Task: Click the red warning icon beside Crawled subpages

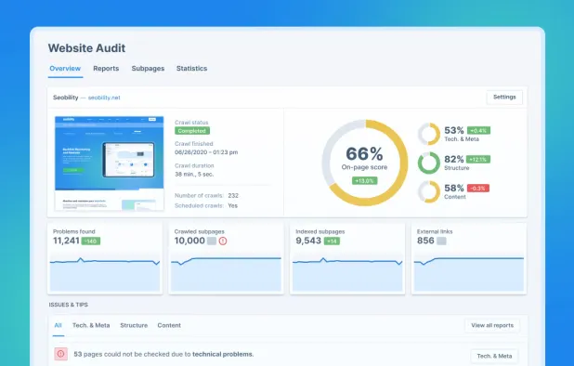Action: tap(223, 242)
